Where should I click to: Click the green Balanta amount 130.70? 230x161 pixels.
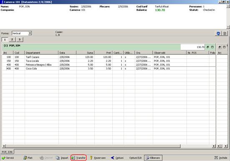click(x=160, y=10)
